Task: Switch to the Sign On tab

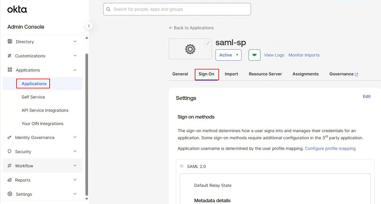Action: [206, 74]
